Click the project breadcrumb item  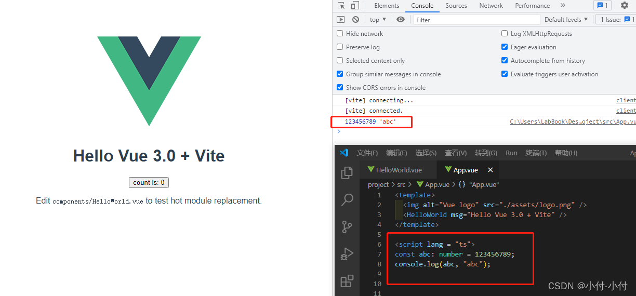pyautogui.click(x=378, y=184)
